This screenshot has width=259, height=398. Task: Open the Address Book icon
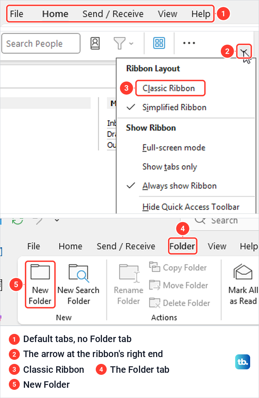[95, 43]
